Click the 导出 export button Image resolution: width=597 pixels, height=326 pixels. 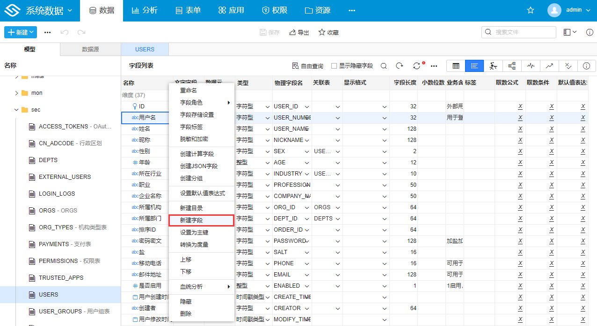(x=298, y=32)
